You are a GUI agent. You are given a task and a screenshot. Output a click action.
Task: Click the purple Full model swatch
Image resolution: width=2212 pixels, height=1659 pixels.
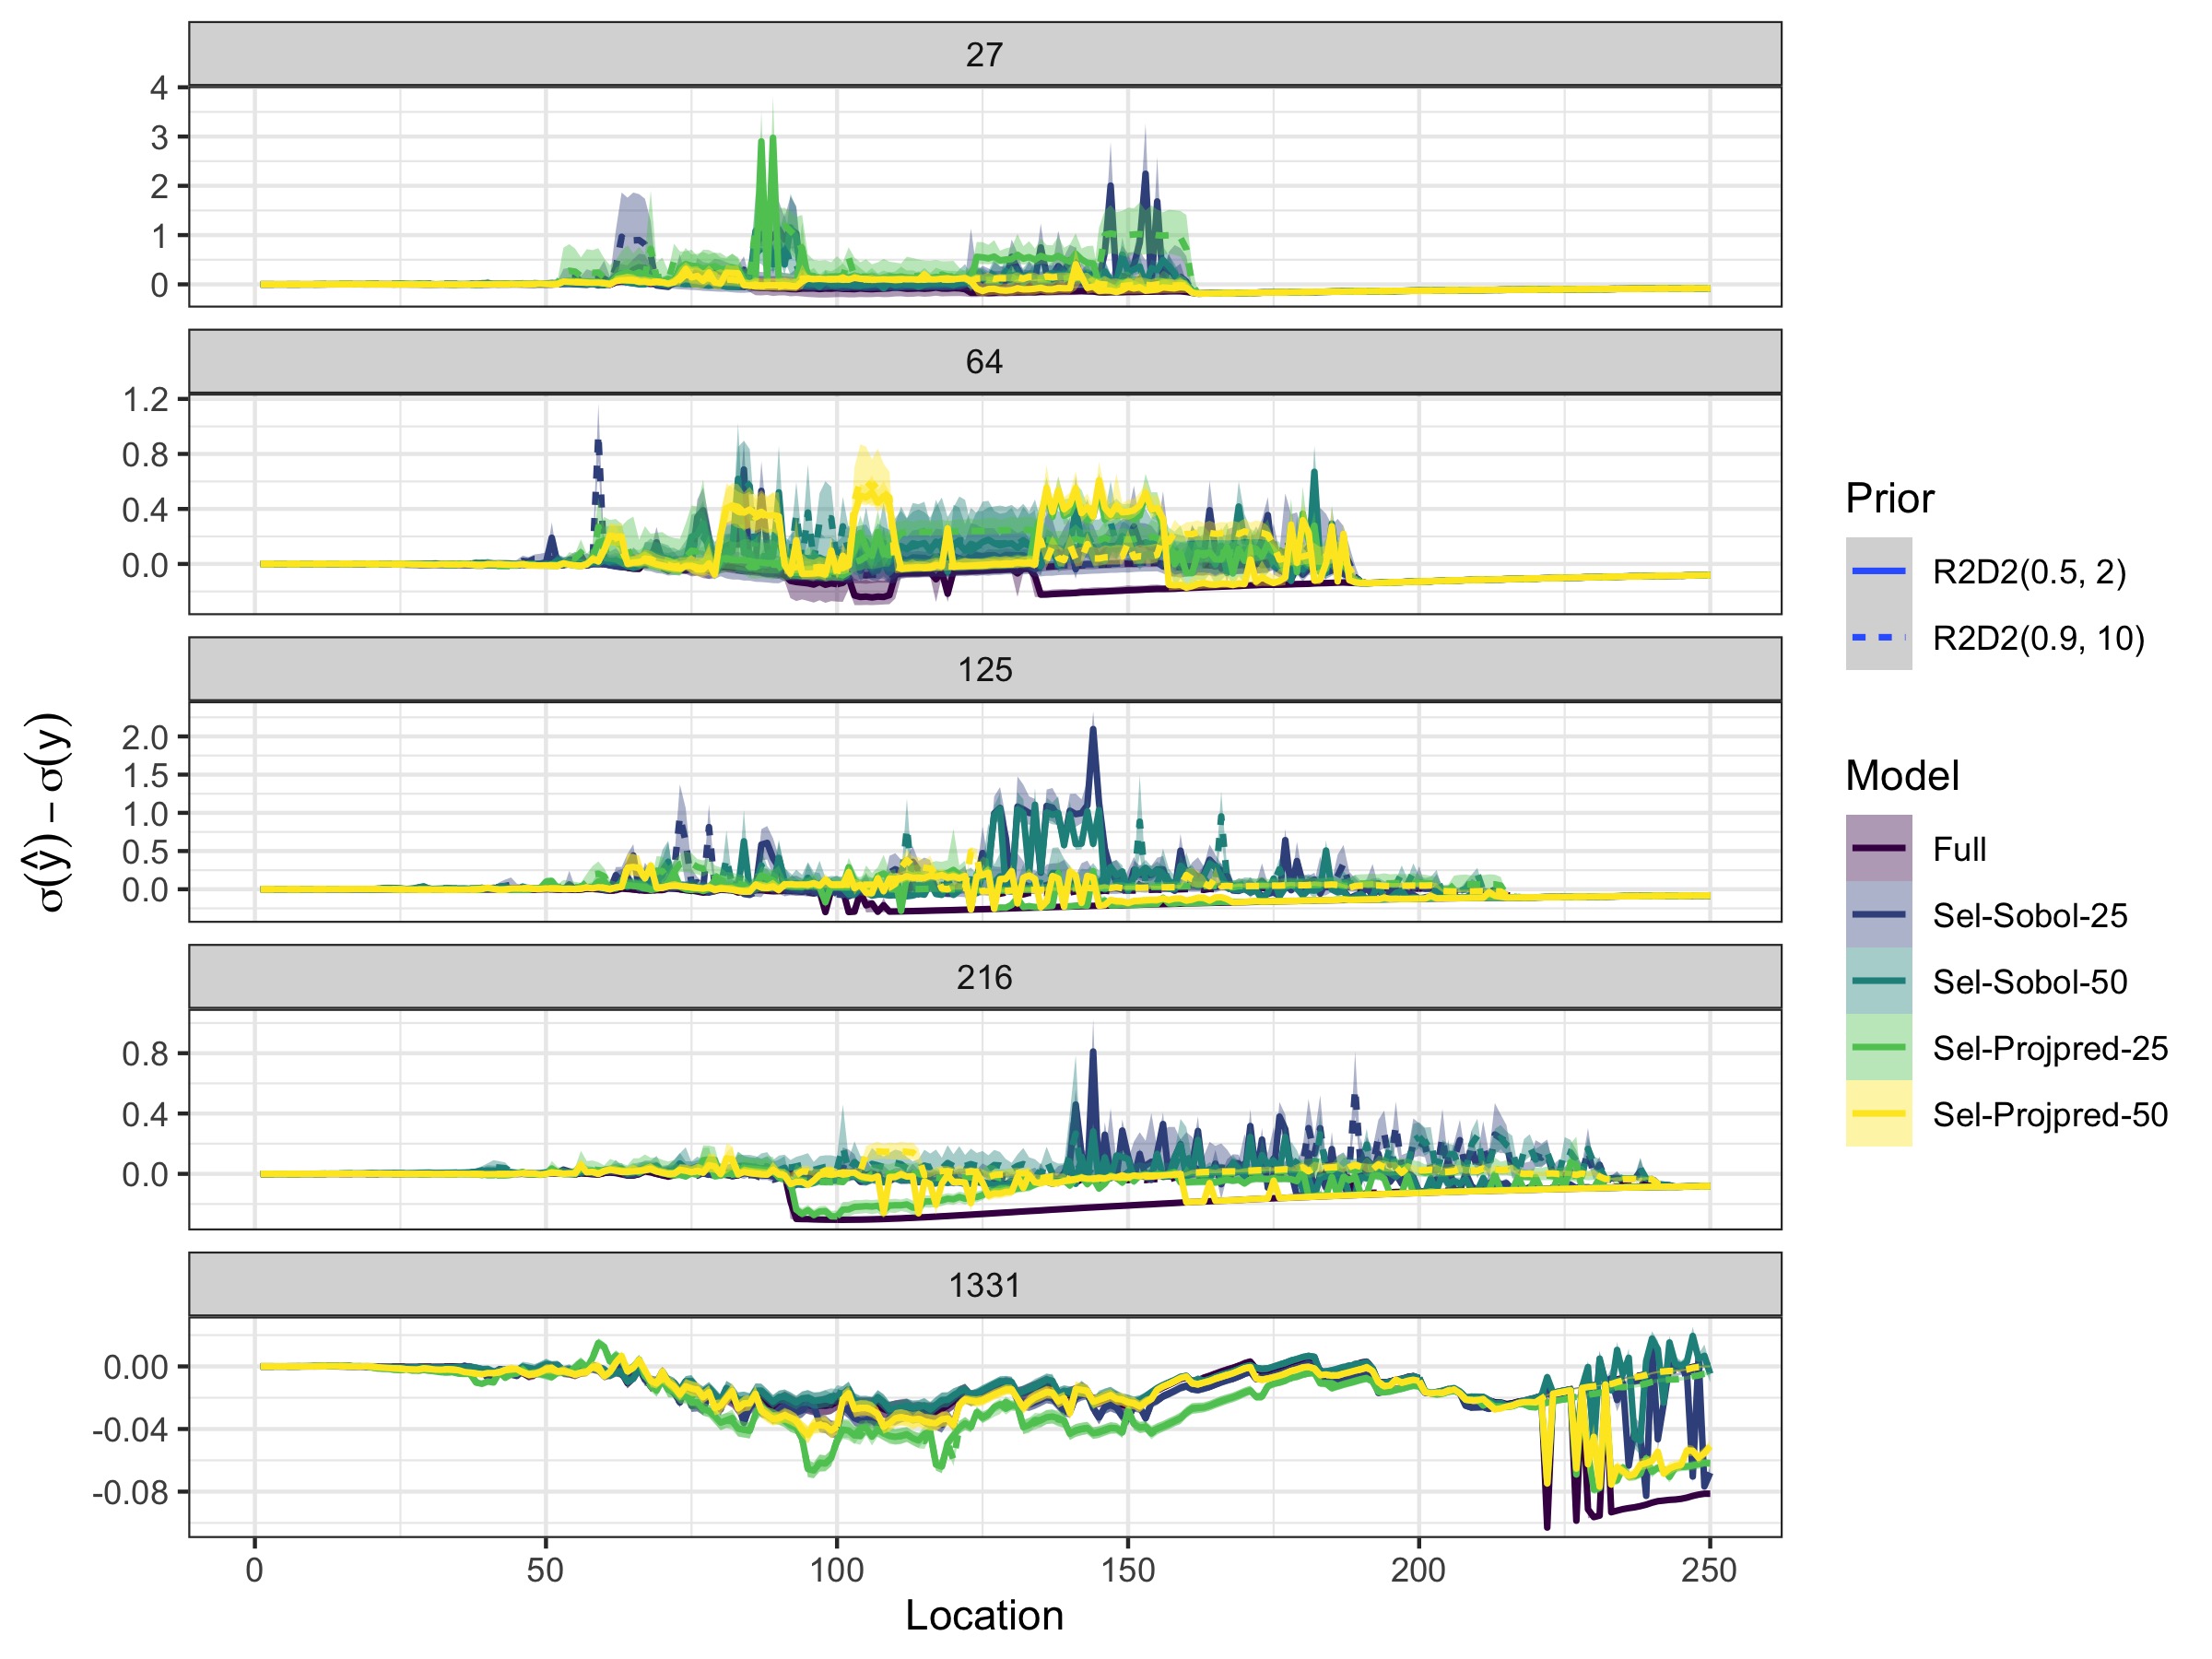click(1879, 848)
